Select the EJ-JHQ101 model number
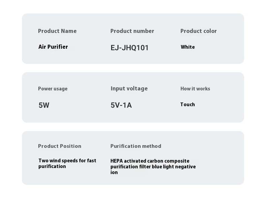Viewport: 266px width, 209px height. coord(130,48)
